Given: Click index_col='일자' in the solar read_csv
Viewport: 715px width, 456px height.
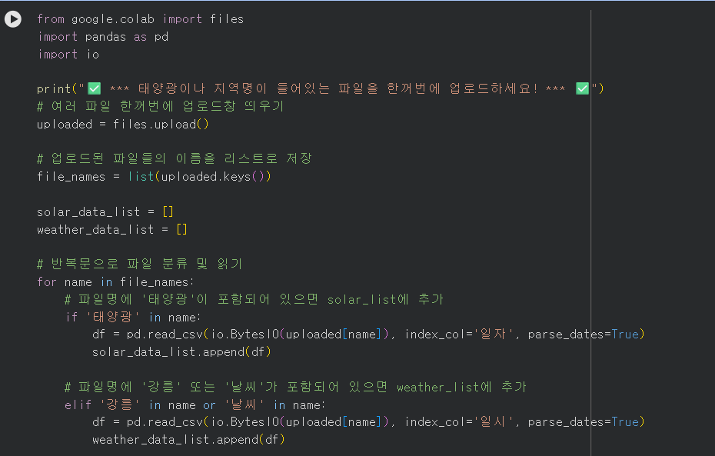Looking at the screenshot, I should point(458,335).
